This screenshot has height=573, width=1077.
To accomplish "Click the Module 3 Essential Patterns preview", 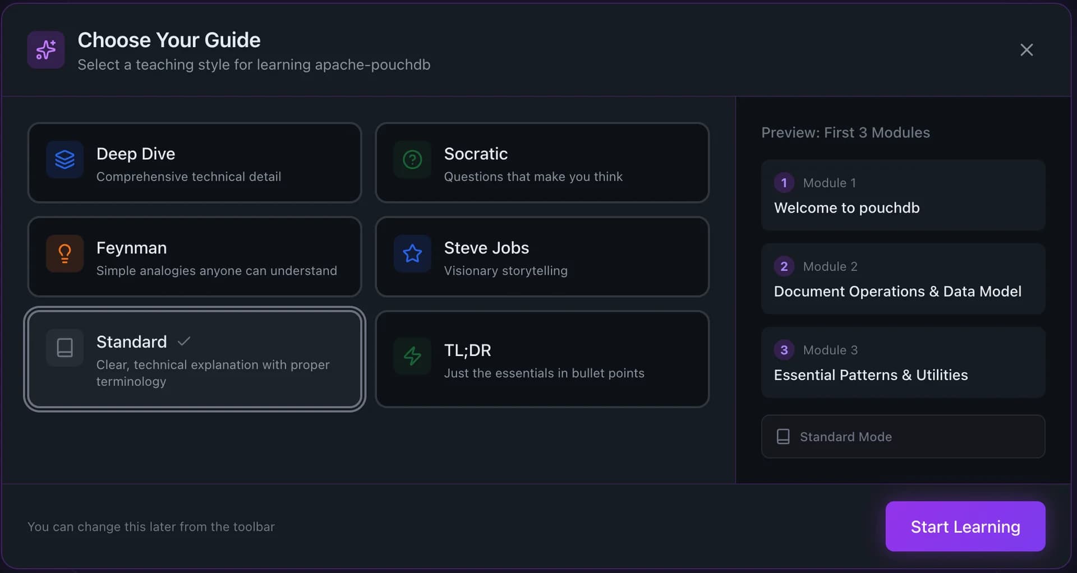I will (x=902, y=363).
